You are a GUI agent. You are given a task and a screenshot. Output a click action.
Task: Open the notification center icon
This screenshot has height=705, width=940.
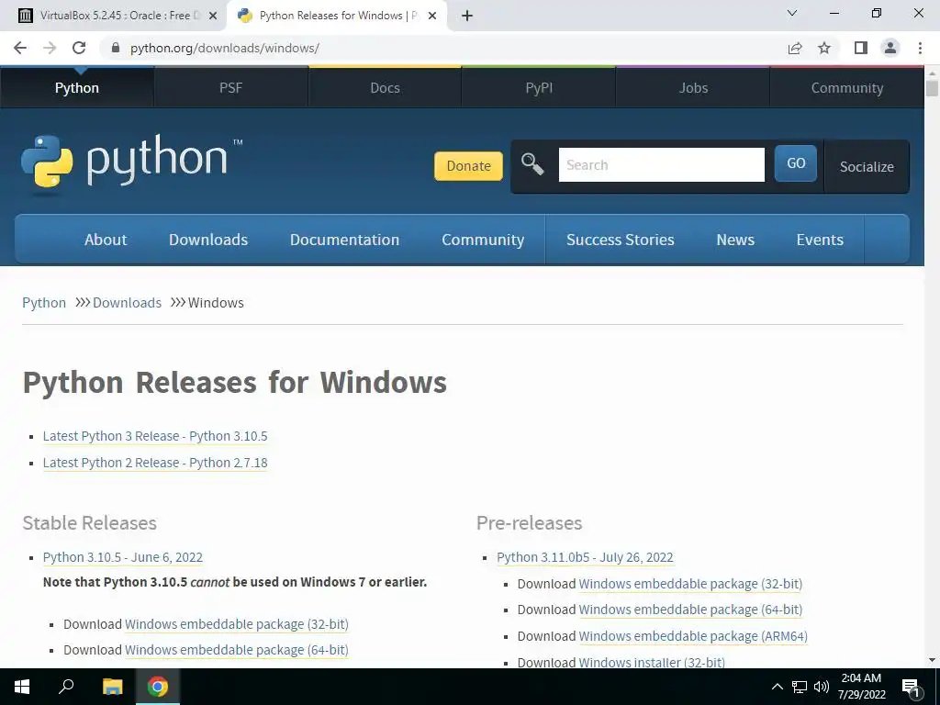click(911, 688)
